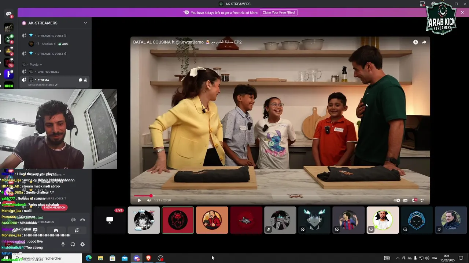Open server with 72 notifications badge
Screen dimensions: 469x263
[x=9, y=62]
